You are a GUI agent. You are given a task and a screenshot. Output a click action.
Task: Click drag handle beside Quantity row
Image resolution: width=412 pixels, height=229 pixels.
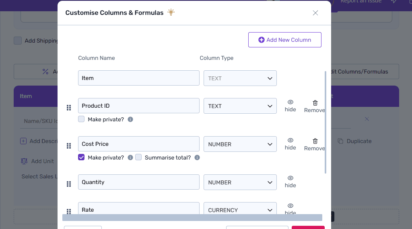coord(69,184)
